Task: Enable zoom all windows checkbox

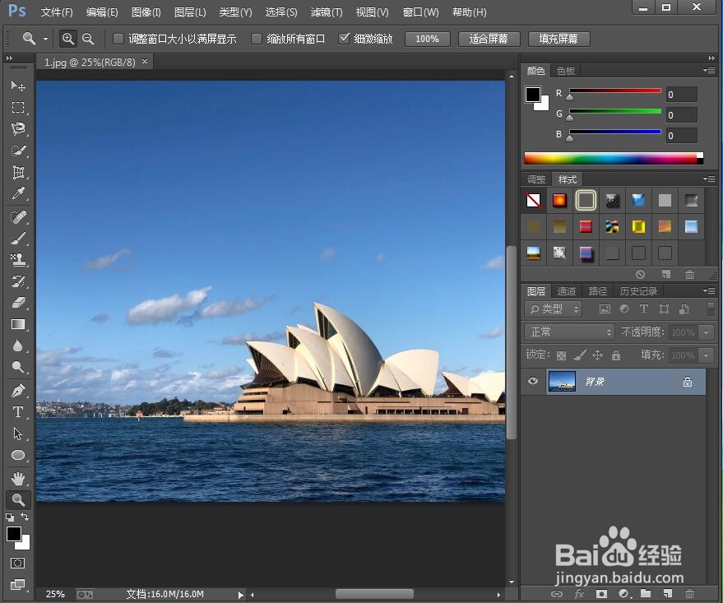Action: click(257, 39)
